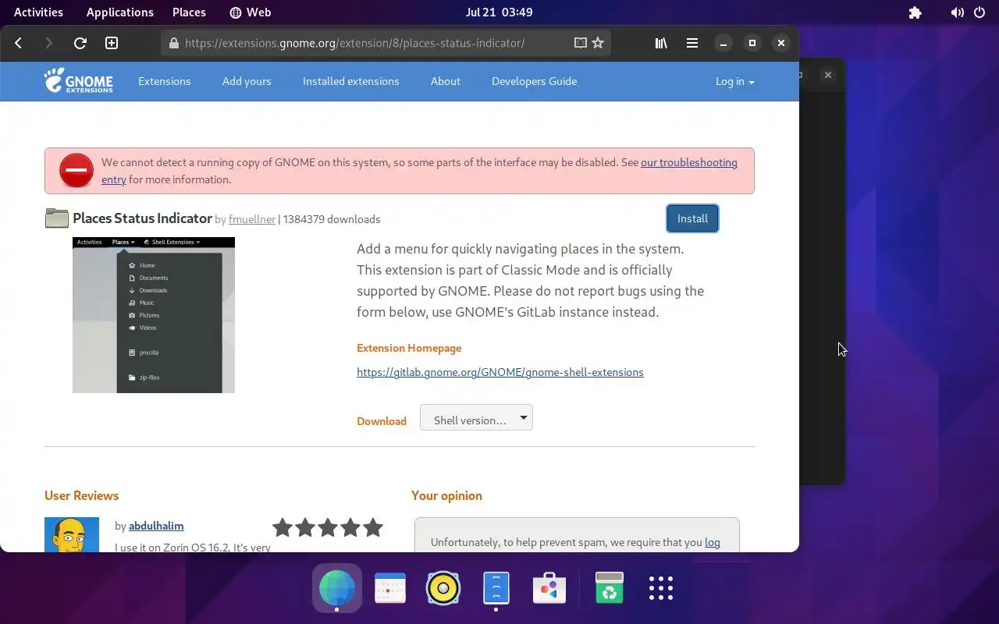Viewport: 999px width, 624px height.
Task: Open the browser hamburger menu
Action: [692, 43]
